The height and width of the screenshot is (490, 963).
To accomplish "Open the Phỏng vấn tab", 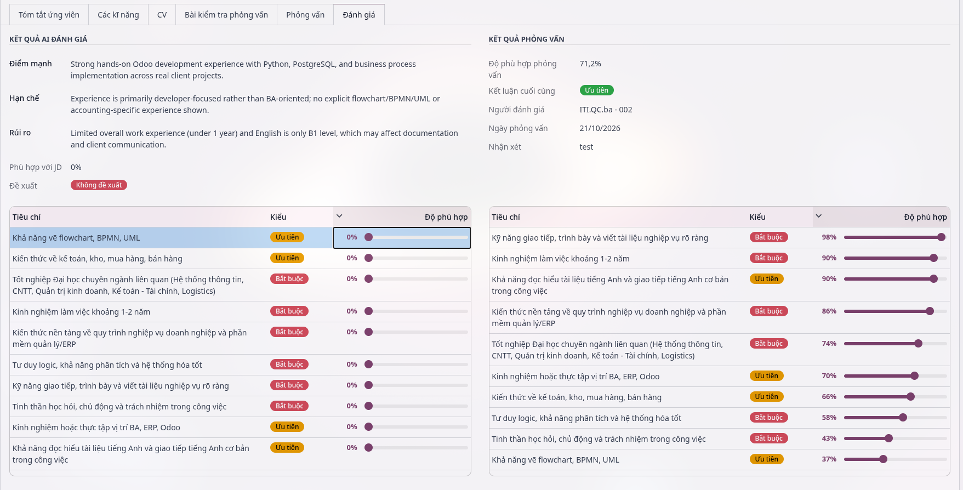I will tap(305, 15).
